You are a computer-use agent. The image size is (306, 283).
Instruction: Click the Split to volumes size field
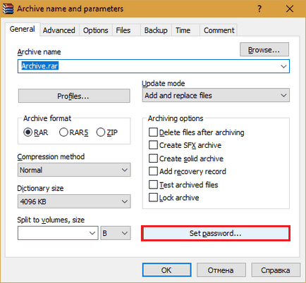(58, 233)
